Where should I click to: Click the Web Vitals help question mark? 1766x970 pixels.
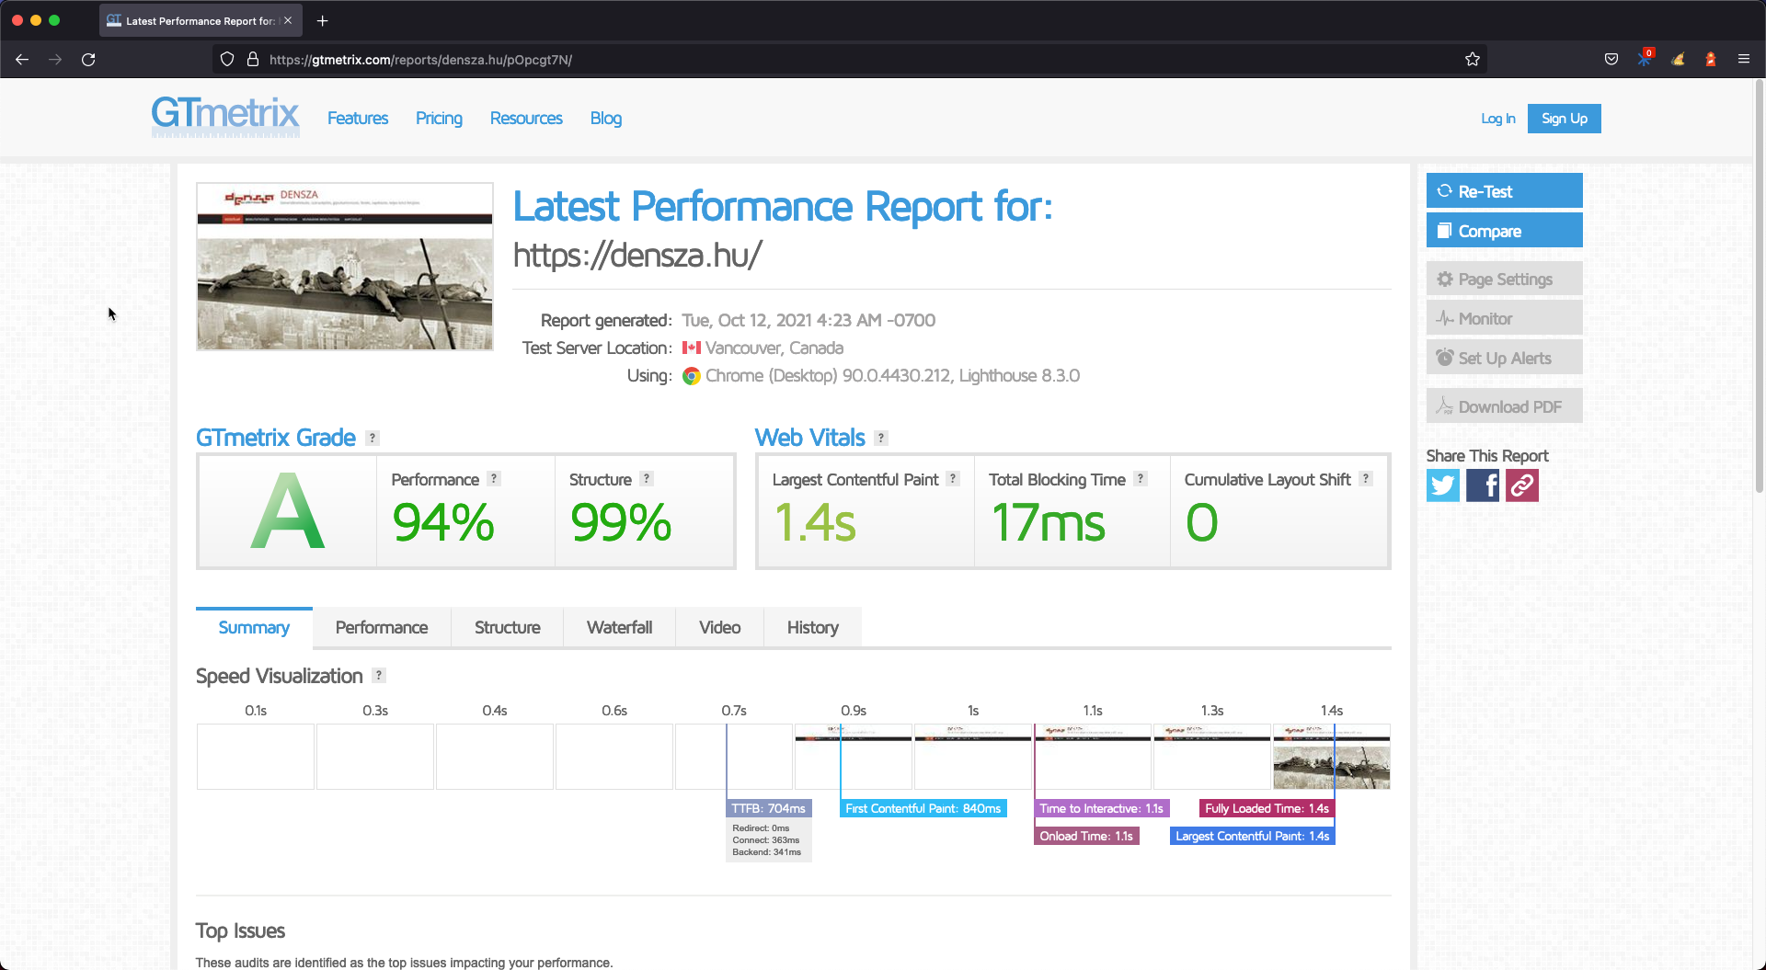point(881,439)
